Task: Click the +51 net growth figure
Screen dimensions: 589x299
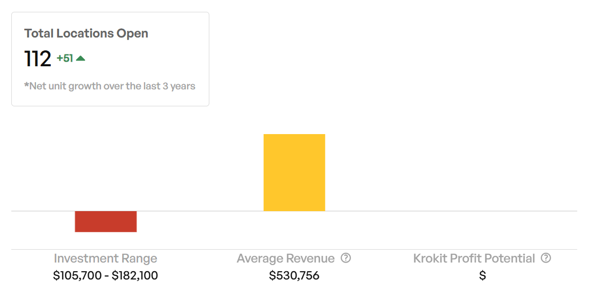Action: tap(65, 59)
